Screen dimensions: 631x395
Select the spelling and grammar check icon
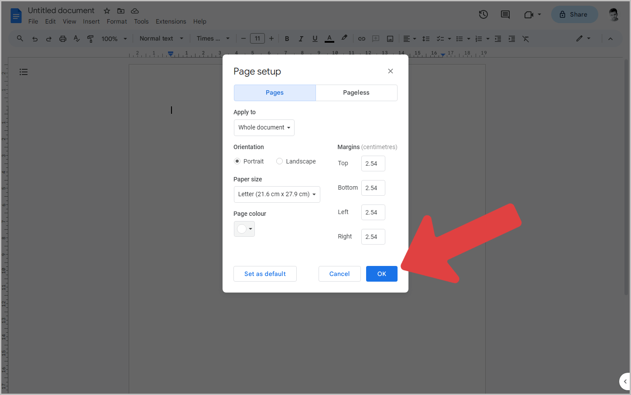click(76, 38)
